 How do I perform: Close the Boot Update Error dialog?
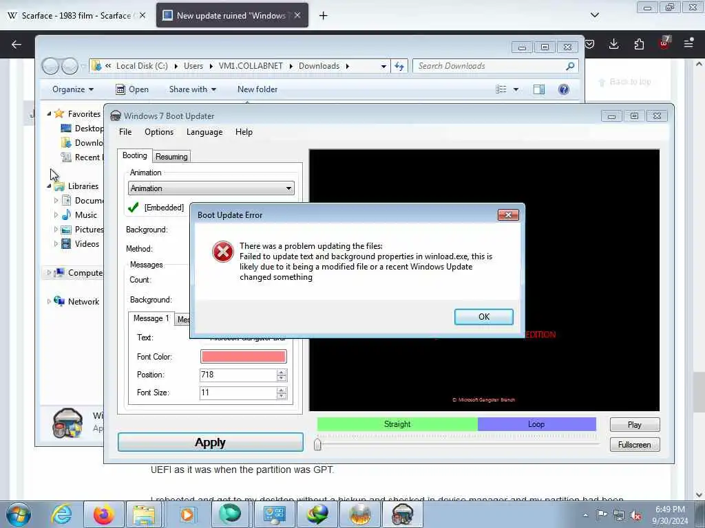(x=508, y=215)
